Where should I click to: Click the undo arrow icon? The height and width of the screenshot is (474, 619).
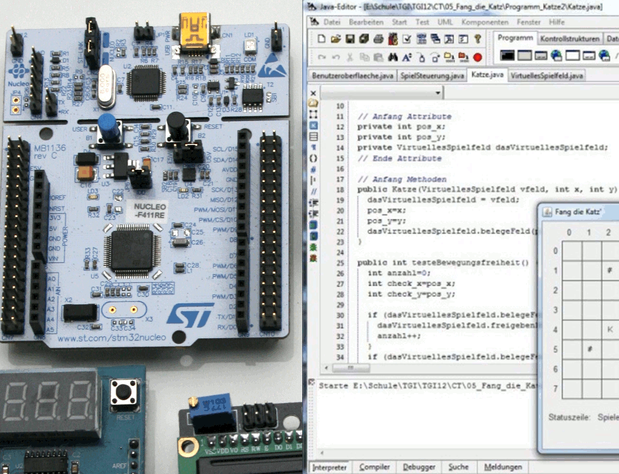336,57
